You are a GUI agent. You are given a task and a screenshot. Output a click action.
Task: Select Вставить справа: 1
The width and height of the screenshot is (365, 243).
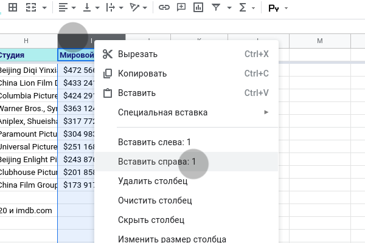[156, 162]
